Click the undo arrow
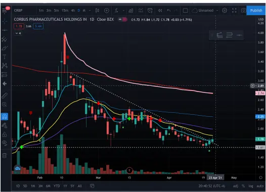 point(168,11)
